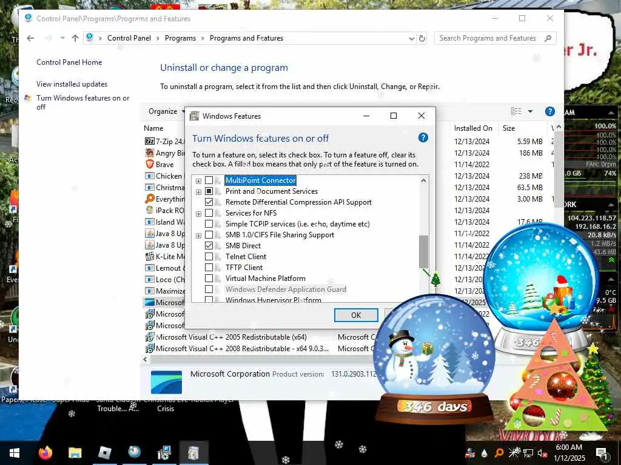Select the Brave program icon
Screen dimensions: 621x465
click(x=149, y=164)
